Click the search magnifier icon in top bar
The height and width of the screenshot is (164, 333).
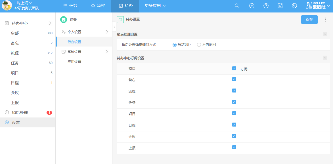tap(237, 6)
